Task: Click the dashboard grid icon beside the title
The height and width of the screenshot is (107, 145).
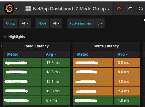Action: pyautogui.click(x=28, y=9)
